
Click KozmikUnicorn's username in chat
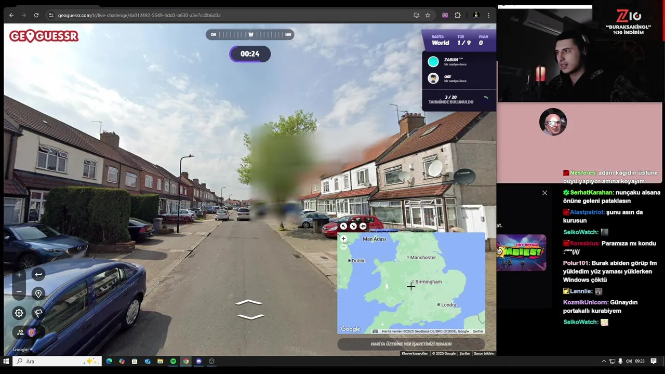pyautogui.click(x=586, y=302)
